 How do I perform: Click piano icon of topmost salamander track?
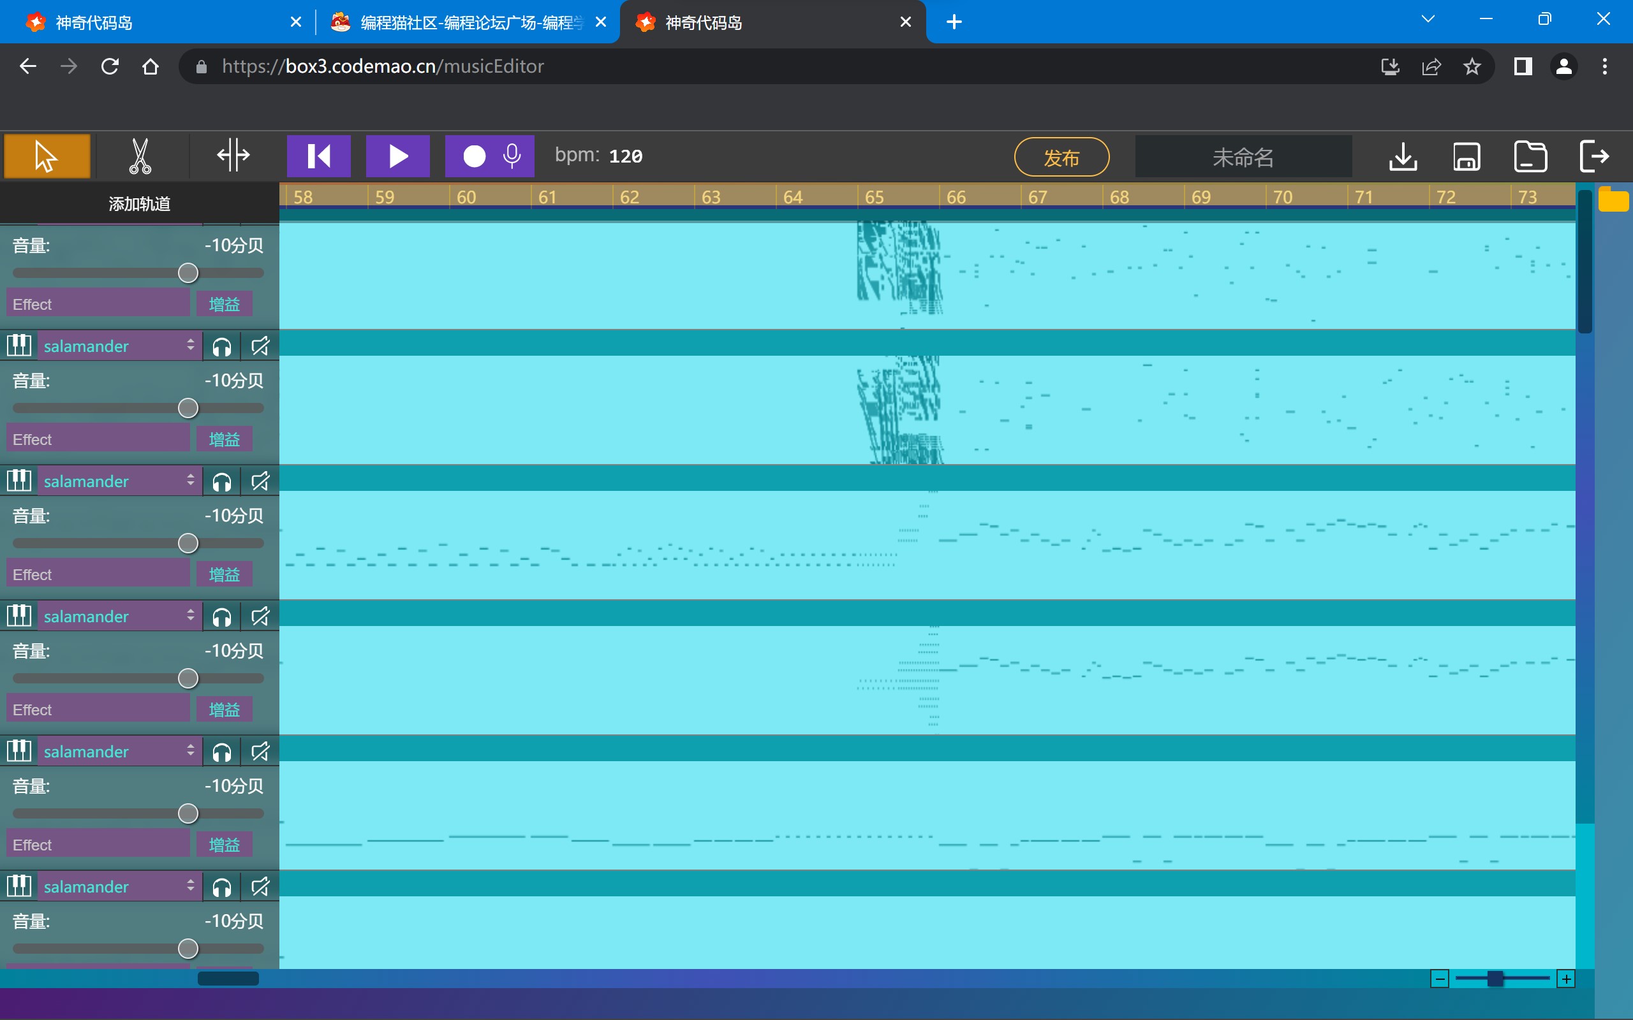pyautogui.click(x=19, y=345)
